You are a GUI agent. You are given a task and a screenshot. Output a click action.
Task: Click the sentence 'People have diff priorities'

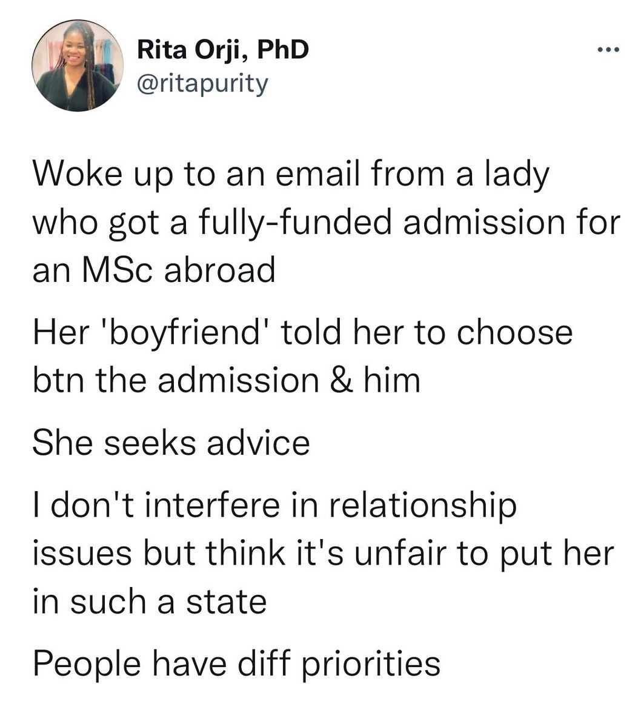tap(236, 664)
